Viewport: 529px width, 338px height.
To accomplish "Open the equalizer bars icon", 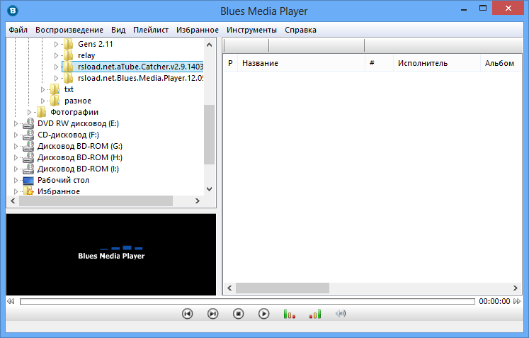I will (x=290, y=314).
